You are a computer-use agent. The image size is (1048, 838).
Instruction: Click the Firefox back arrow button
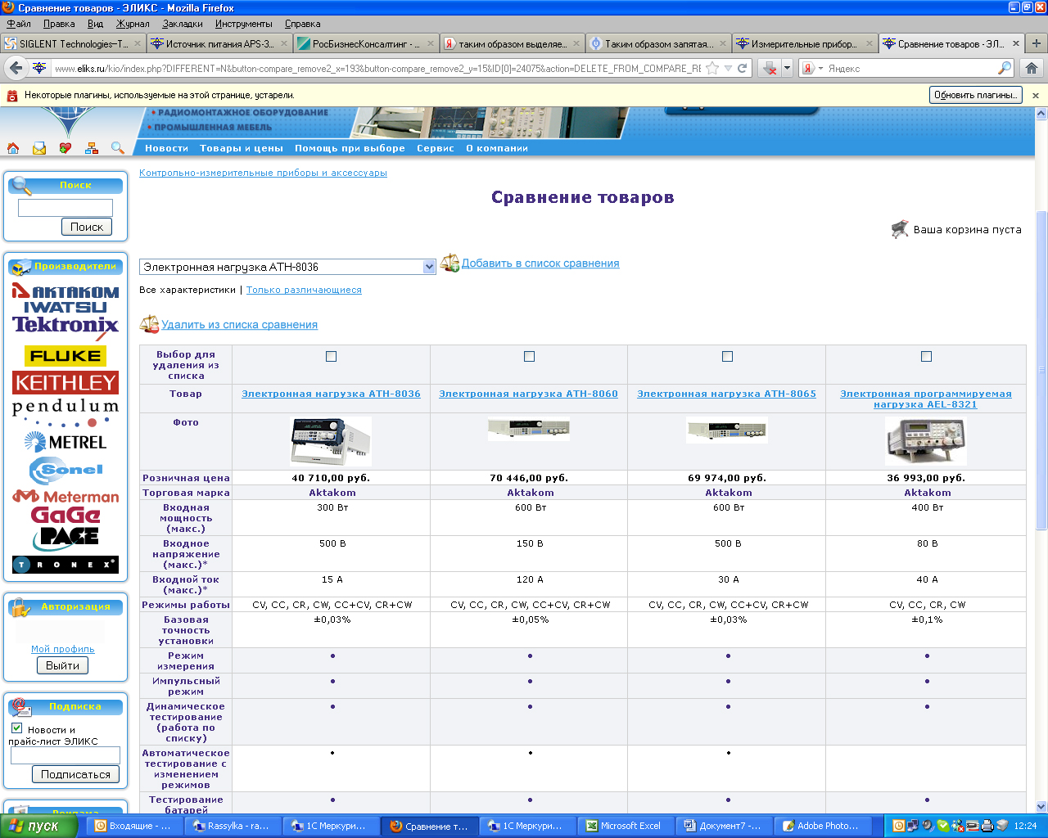click(x=16, y=68)
